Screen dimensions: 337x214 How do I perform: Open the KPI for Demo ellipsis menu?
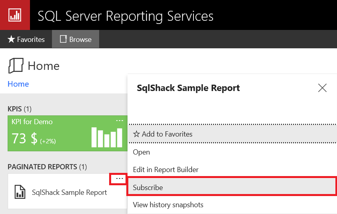[x=120, y=121]
